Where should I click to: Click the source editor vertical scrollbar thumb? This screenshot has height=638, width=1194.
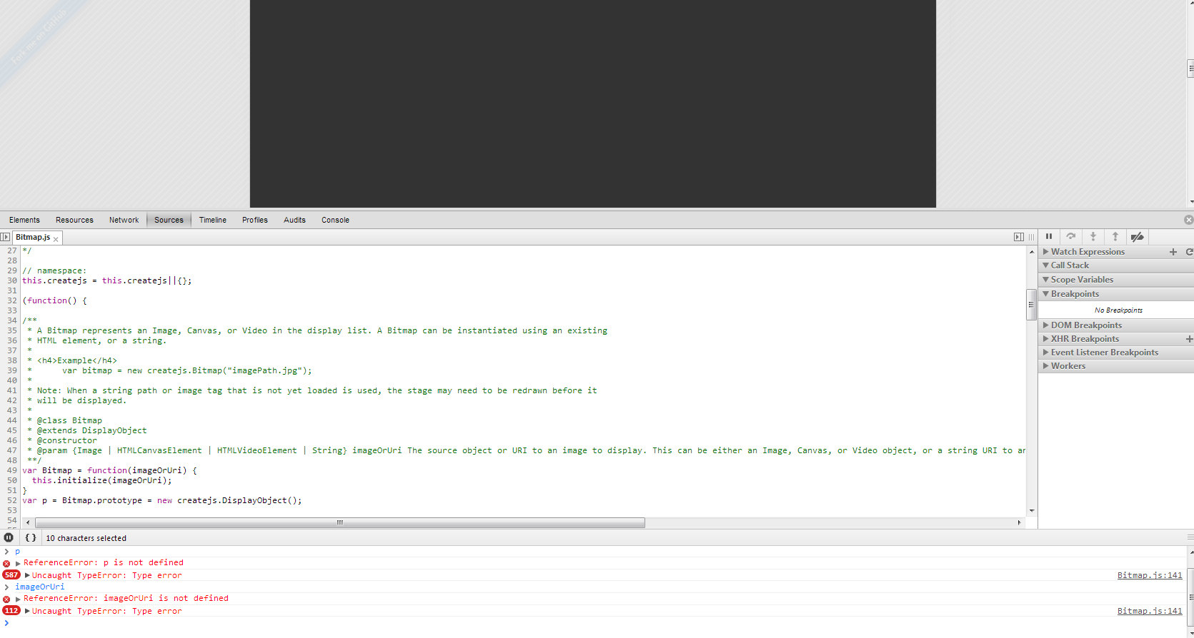pos(1031,305)
